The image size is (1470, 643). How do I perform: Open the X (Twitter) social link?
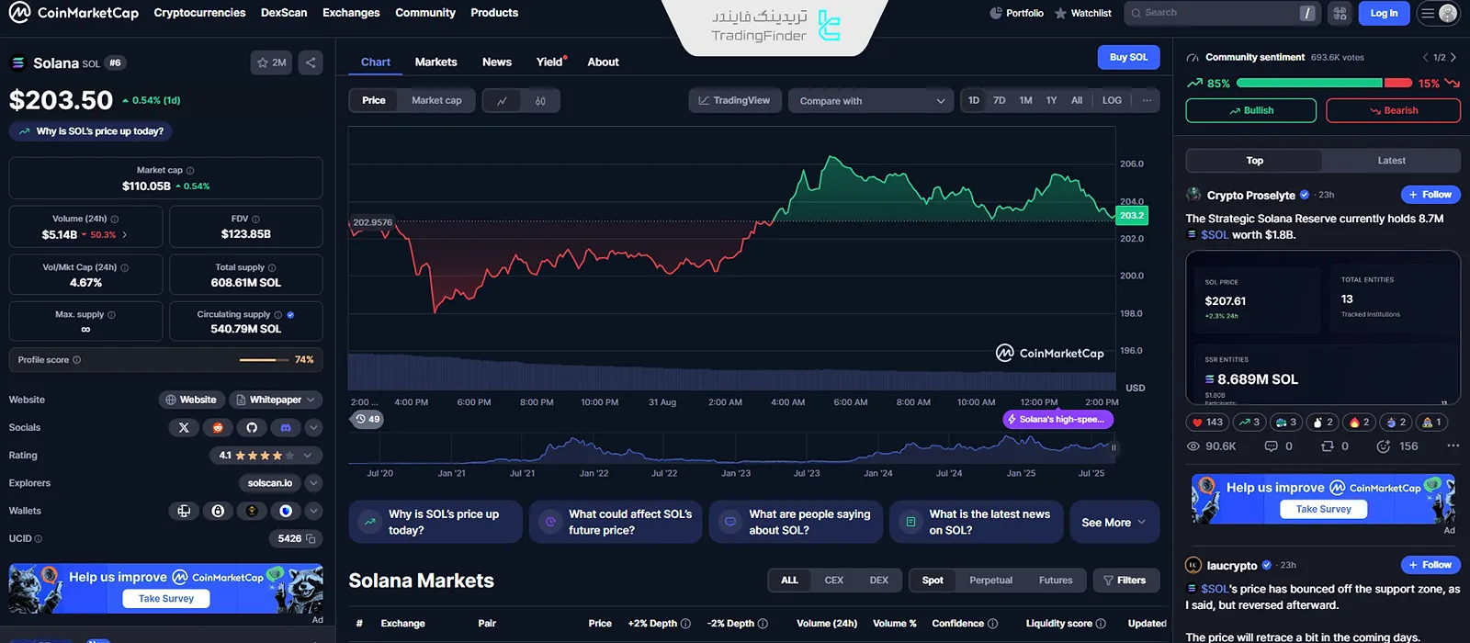(x=184, y=427)
